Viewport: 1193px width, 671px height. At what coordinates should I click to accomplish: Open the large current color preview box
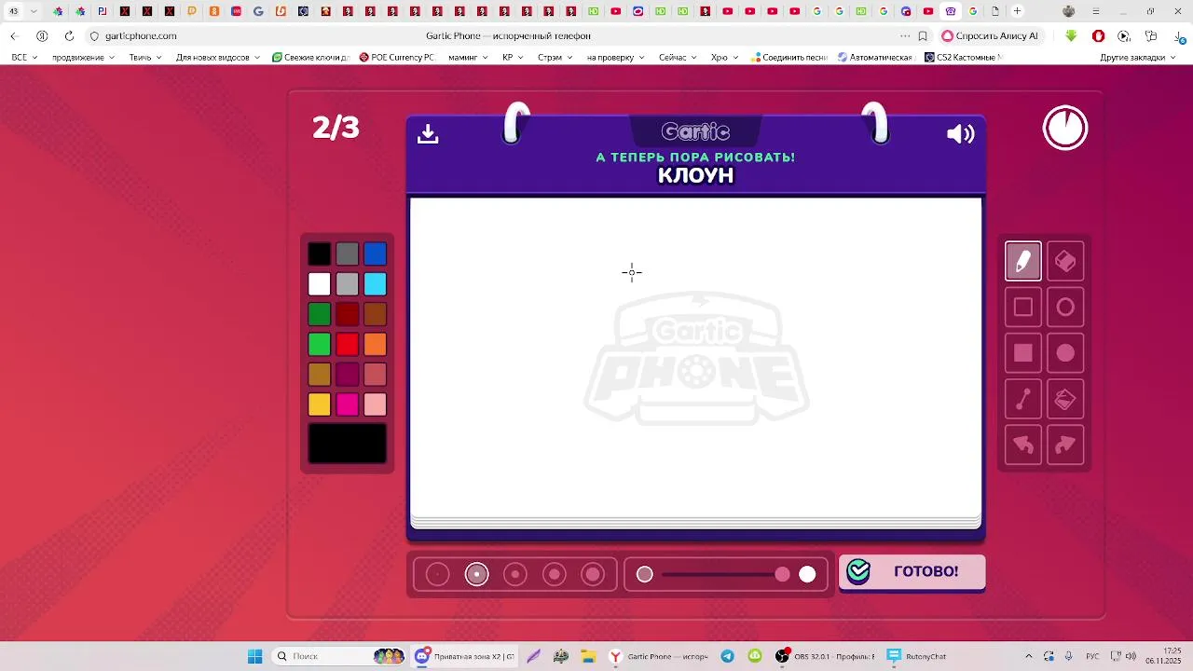[x=347, y=444]
